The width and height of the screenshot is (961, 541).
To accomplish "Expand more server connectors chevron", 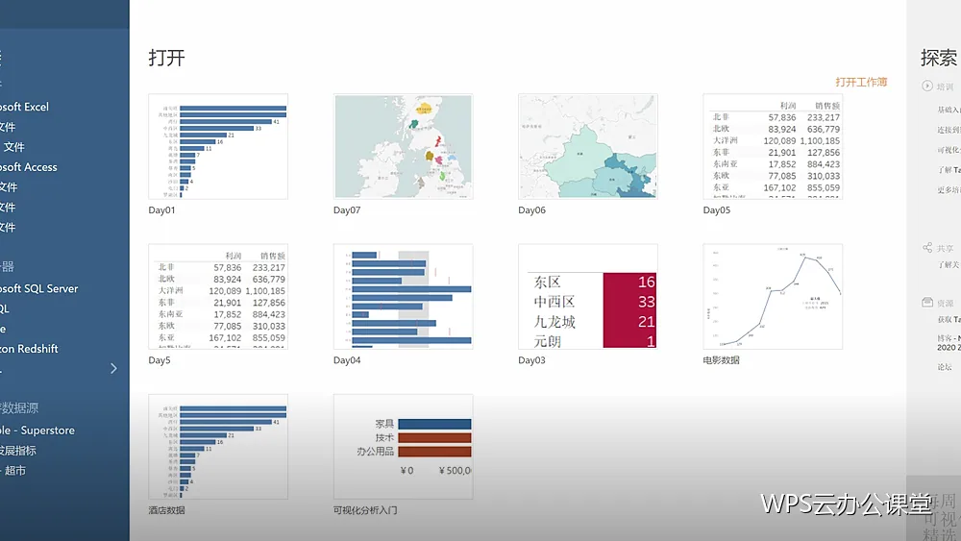I will [x=113, y=368].
